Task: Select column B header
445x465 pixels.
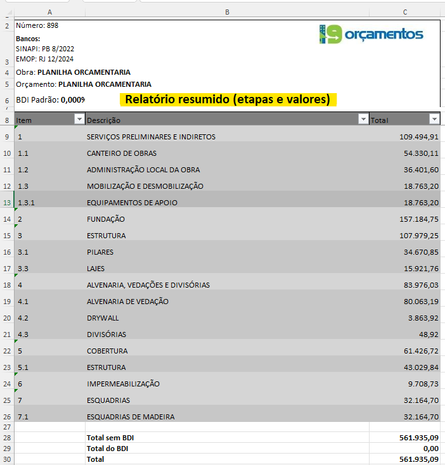Action: click(227, 12)
